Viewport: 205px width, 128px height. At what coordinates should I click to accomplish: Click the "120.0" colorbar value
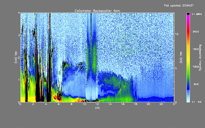[x=196, y=67]
